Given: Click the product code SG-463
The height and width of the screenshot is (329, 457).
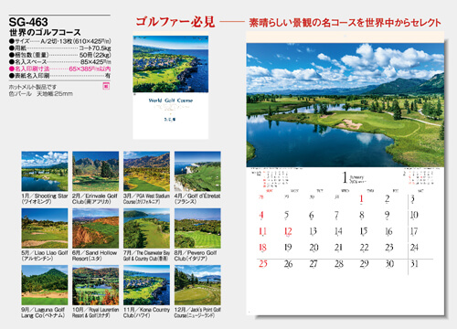Looking at the screenshot, I should point(28,22).
